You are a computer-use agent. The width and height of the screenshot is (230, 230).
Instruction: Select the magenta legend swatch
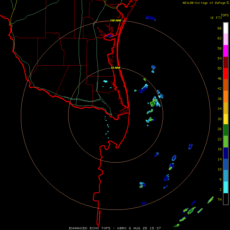click(226, 51)
